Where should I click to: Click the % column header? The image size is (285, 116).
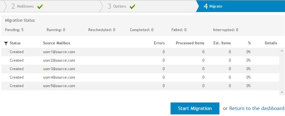click(249, 43)
